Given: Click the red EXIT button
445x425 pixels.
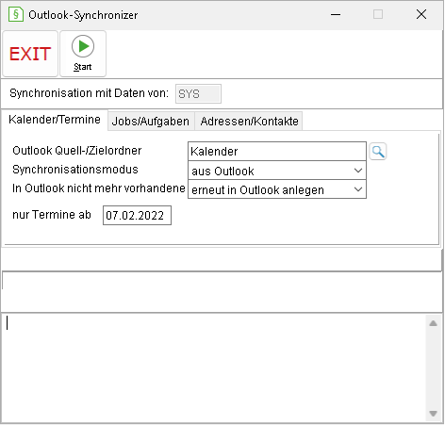Looking at the screenshot, I should pos(30,54).
